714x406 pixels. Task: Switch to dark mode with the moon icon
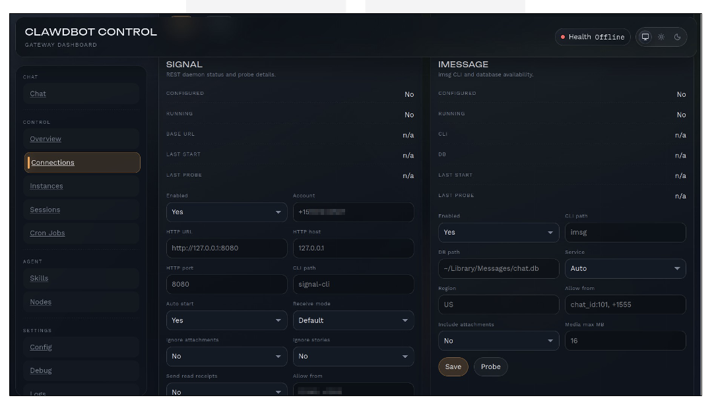677,37
